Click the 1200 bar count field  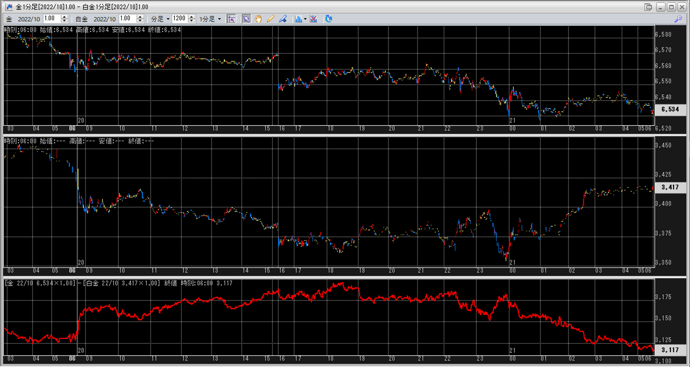pos(180,19)
